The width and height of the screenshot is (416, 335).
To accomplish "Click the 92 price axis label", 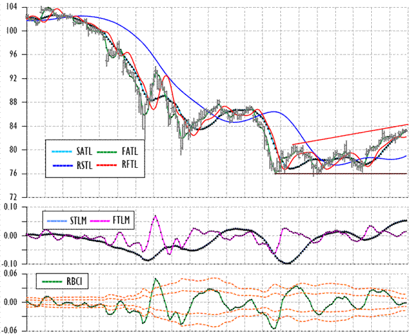I will coord(14,79).
